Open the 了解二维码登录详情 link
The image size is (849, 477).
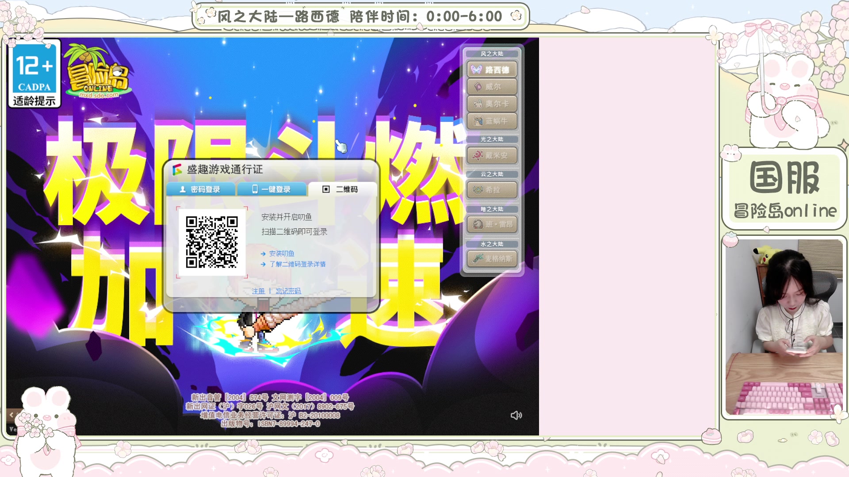click(x=297, y=264)
